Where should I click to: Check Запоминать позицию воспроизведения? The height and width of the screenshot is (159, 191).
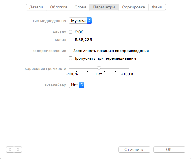point(70,51)
